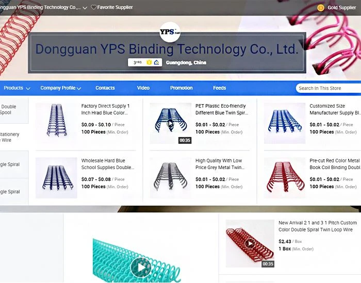Open the Feeds tab
The image size is (361, 283).
[x=219, y=88]
